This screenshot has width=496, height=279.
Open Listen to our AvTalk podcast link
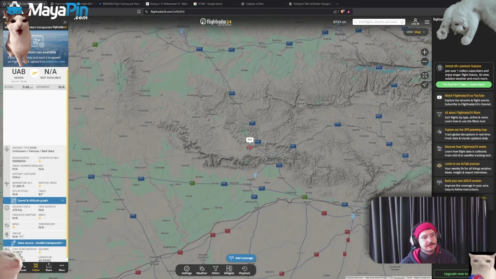coord(462,164)
